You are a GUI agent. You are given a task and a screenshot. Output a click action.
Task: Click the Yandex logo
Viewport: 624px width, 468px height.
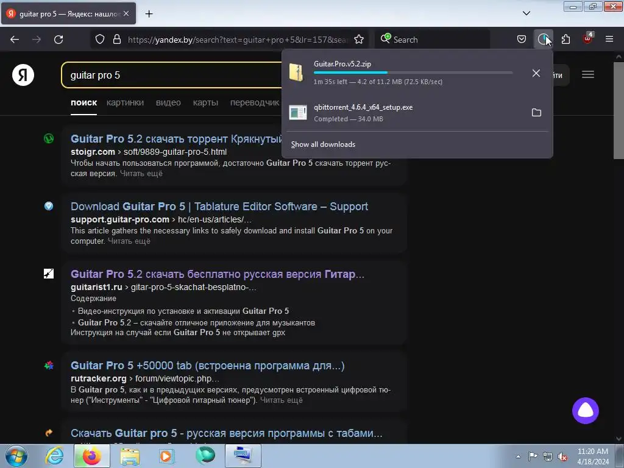coord(23,75)
